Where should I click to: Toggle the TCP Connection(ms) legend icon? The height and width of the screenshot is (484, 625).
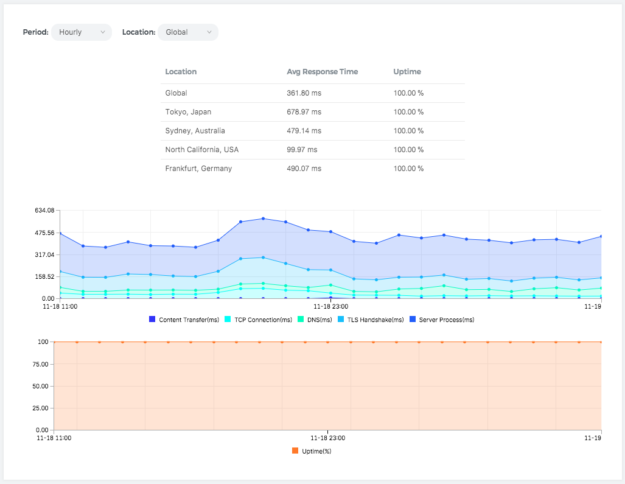click(228, 320)
